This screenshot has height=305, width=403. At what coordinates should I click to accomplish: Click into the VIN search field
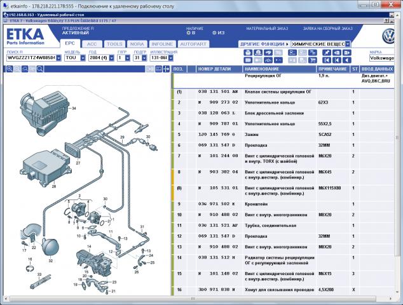pyautogui.click(x=31, y=58)
